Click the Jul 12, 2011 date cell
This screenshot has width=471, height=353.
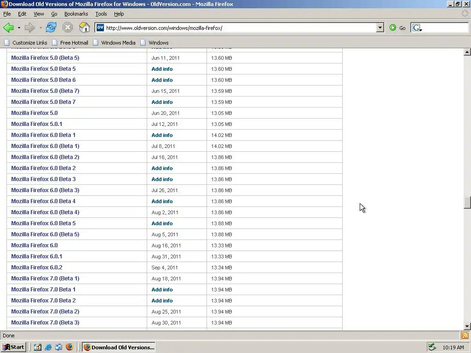(x=164, y=124)
